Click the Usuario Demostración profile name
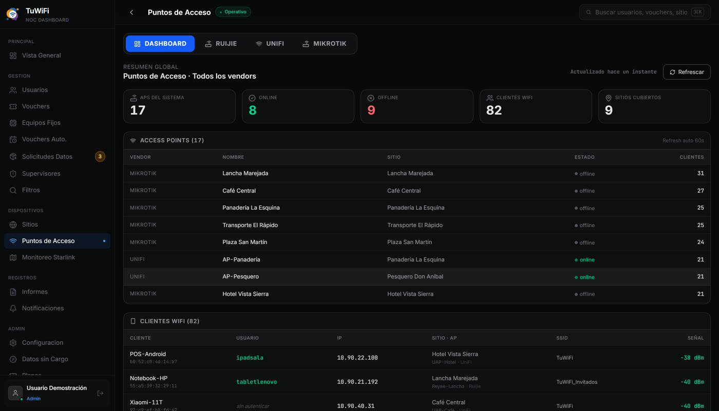The width and height of the screenshot is (719, 411). pos(56,388)
